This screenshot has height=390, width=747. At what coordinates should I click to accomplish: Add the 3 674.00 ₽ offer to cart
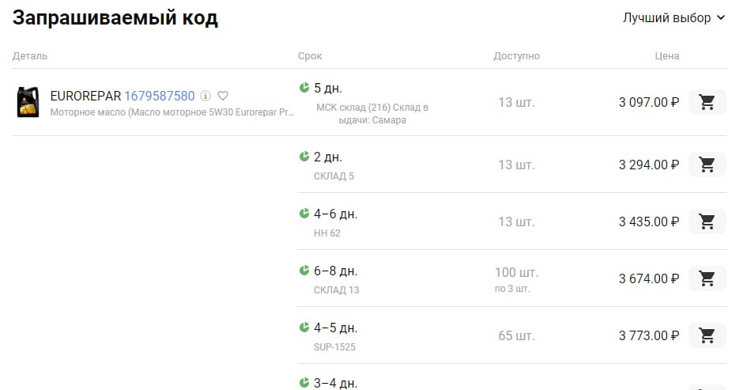(707, 278)
